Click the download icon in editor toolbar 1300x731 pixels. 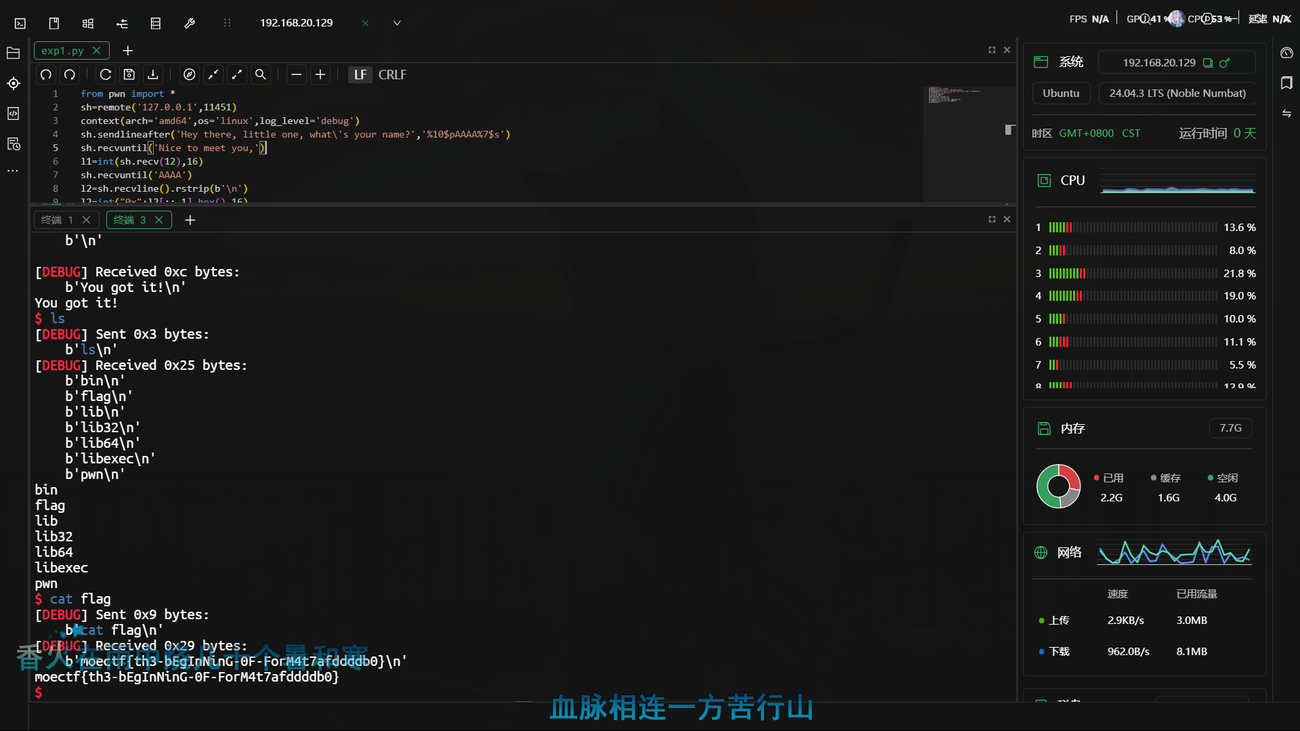[152, 75]
